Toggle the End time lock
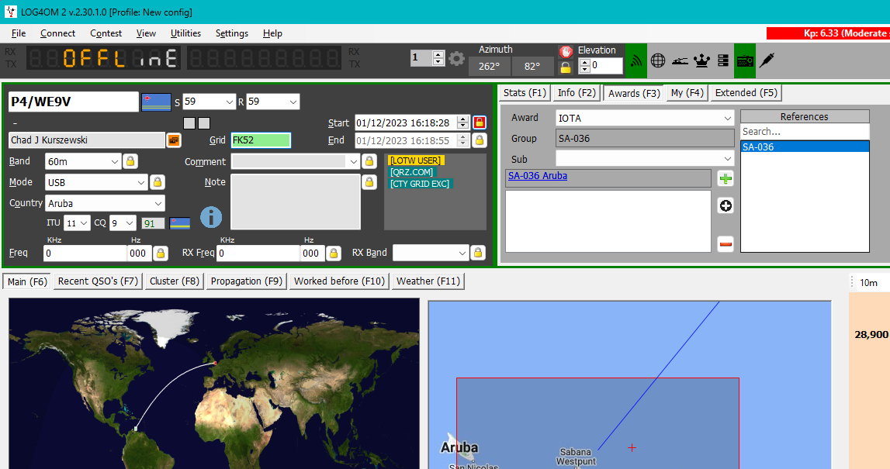 pyautogui.click(x=480, y=140)
